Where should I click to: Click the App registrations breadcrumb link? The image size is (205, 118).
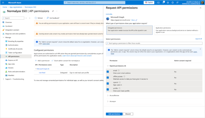[x=15, y=7]
